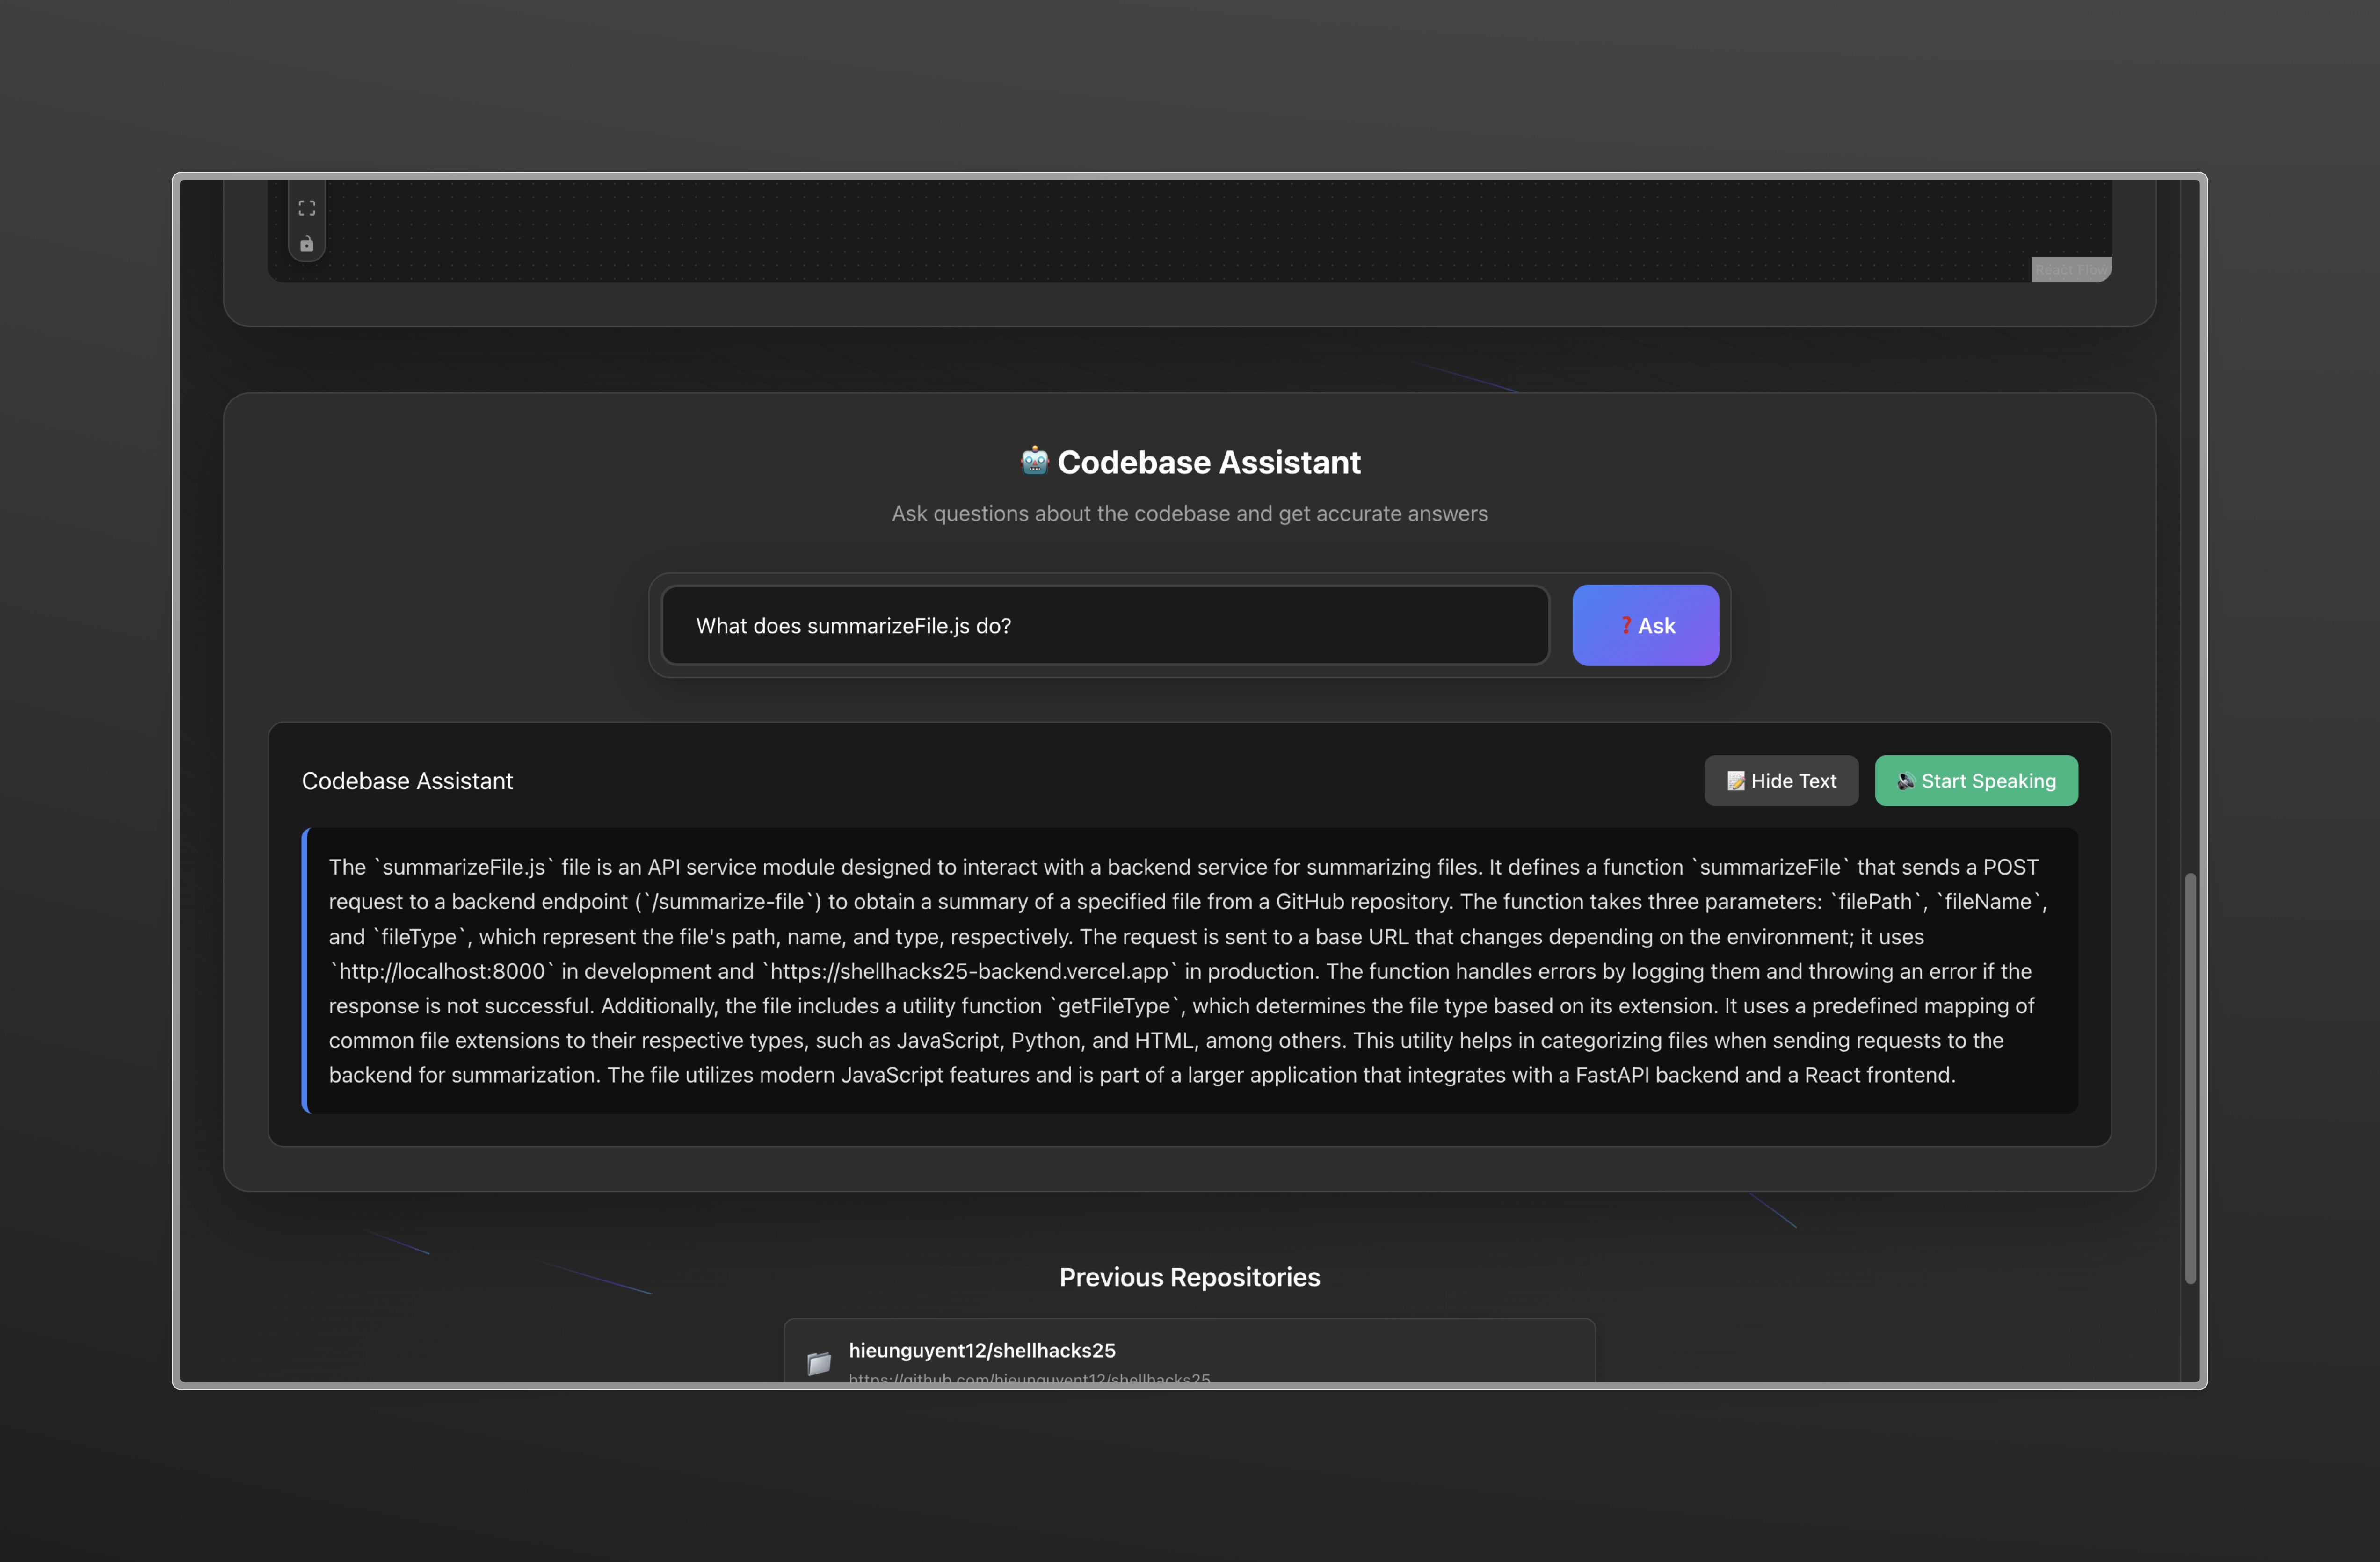Toggle Hide Text for the answer
This screenshot has height=1562, width=2380.
click(x=1781, y=781)
